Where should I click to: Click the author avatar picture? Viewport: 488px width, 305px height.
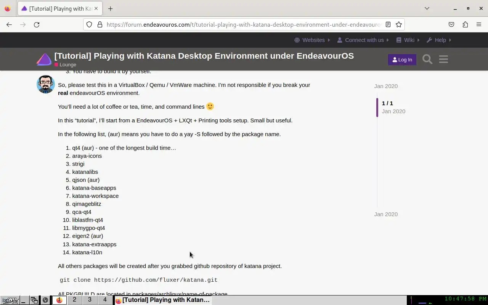click(46, 84)
